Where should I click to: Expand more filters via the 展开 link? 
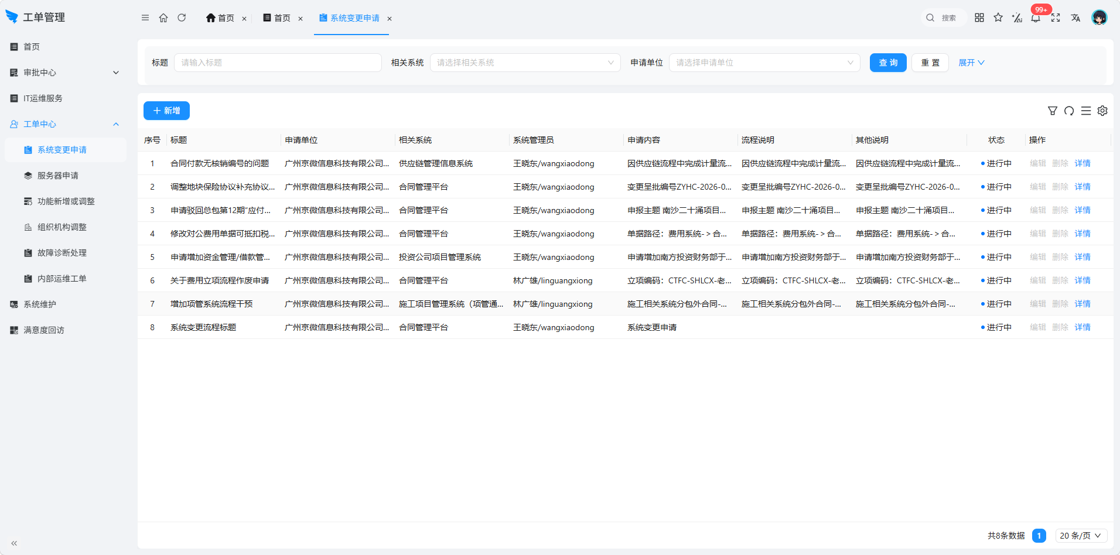(971, 63)
